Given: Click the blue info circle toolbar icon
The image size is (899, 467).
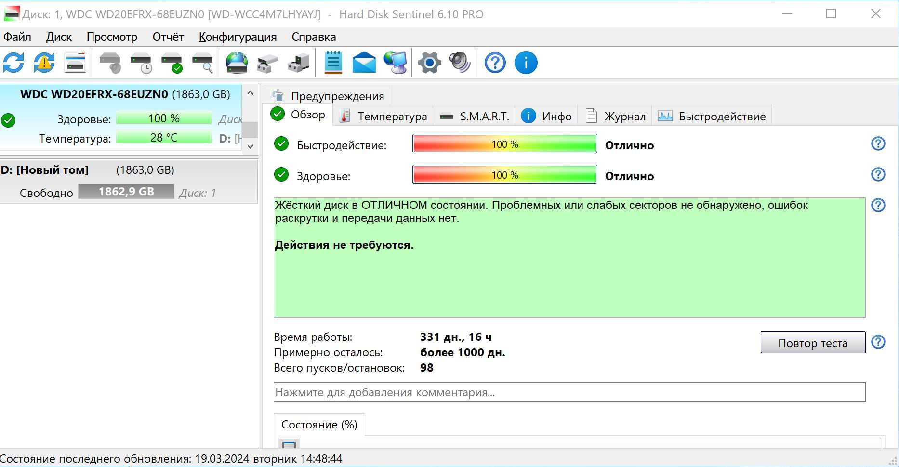Looking at the screenshot, I should tap(526, 63).
